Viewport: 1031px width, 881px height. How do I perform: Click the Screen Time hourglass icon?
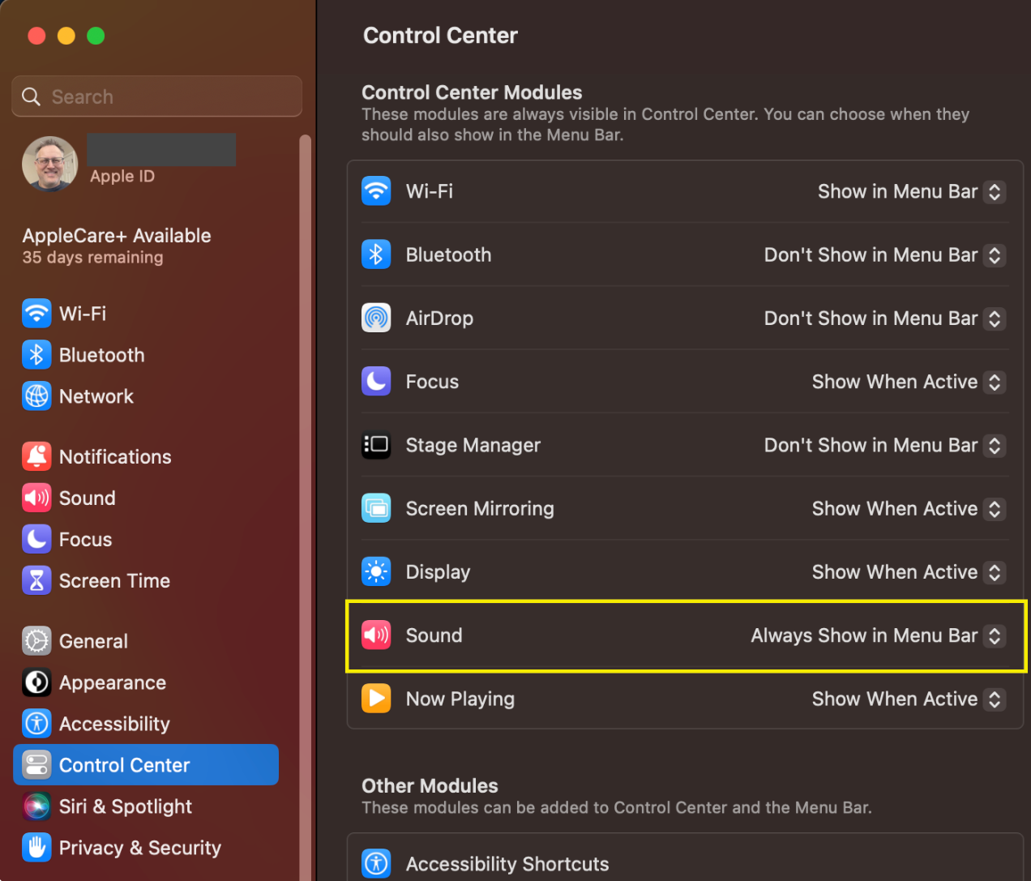pyautogui.click(x=36, y=580)
